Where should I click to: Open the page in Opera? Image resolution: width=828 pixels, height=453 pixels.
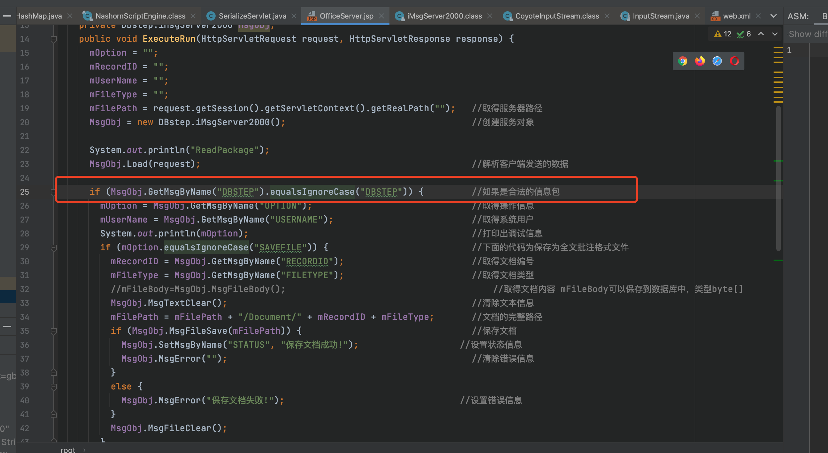[x=734, y=61]
